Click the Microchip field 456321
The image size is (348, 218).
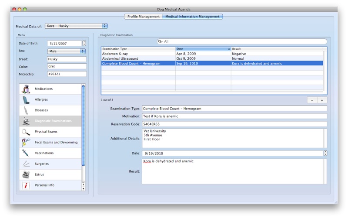point(67,74)
